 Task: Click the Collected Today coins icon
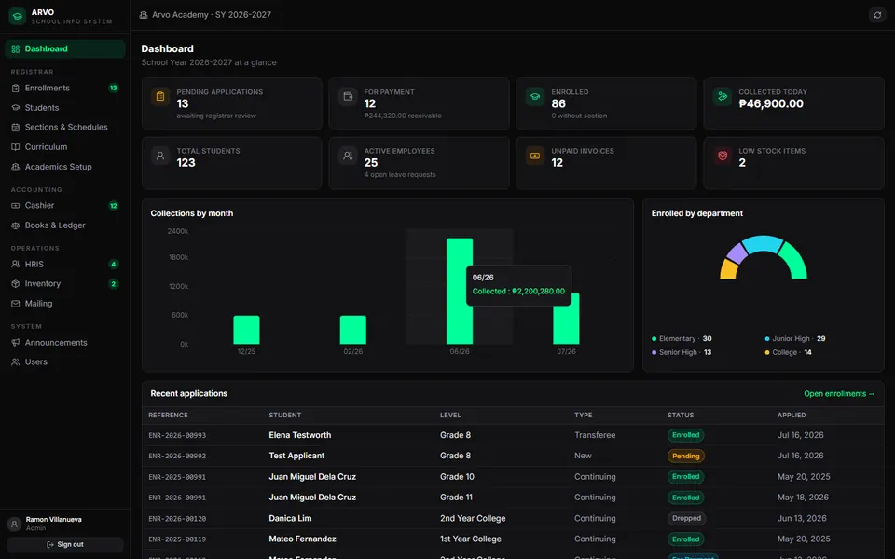(x=722, y=96)
